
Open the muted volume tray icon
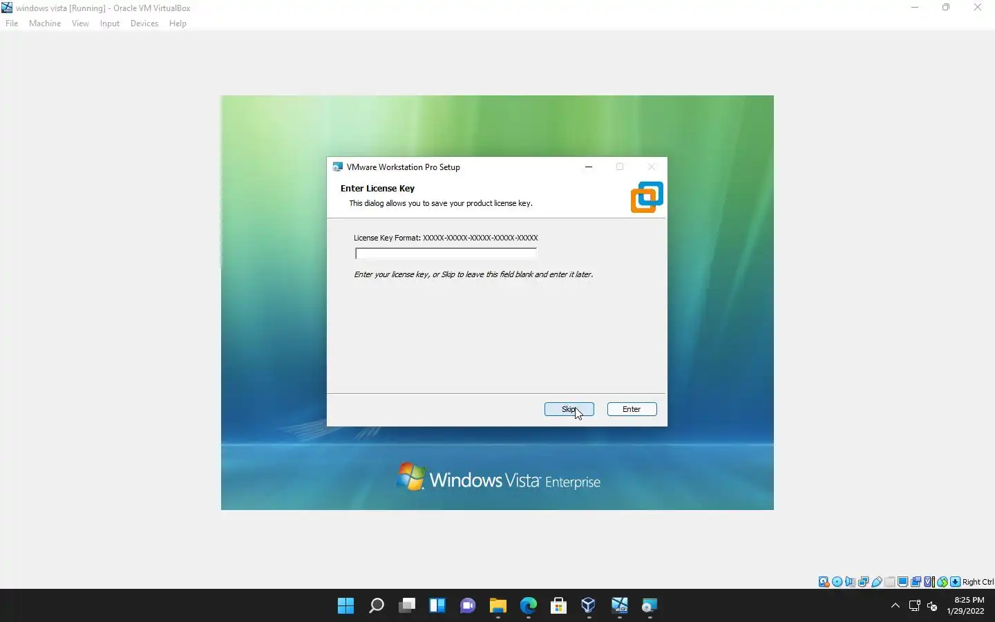(932, 606)
